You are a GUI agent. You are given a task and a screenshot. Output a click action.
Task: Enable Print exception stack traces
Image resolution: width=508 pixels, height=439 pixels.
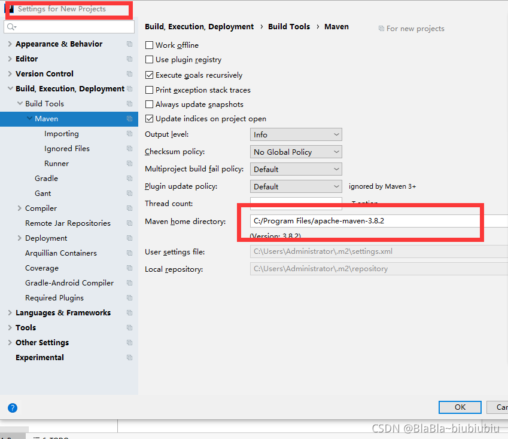[x=150, y=90]
